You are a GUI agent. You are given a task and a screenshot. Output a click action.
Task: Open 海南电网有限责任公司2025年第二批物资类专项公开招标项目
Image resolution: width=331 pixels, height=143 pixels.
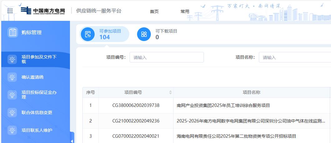(236, 136)
